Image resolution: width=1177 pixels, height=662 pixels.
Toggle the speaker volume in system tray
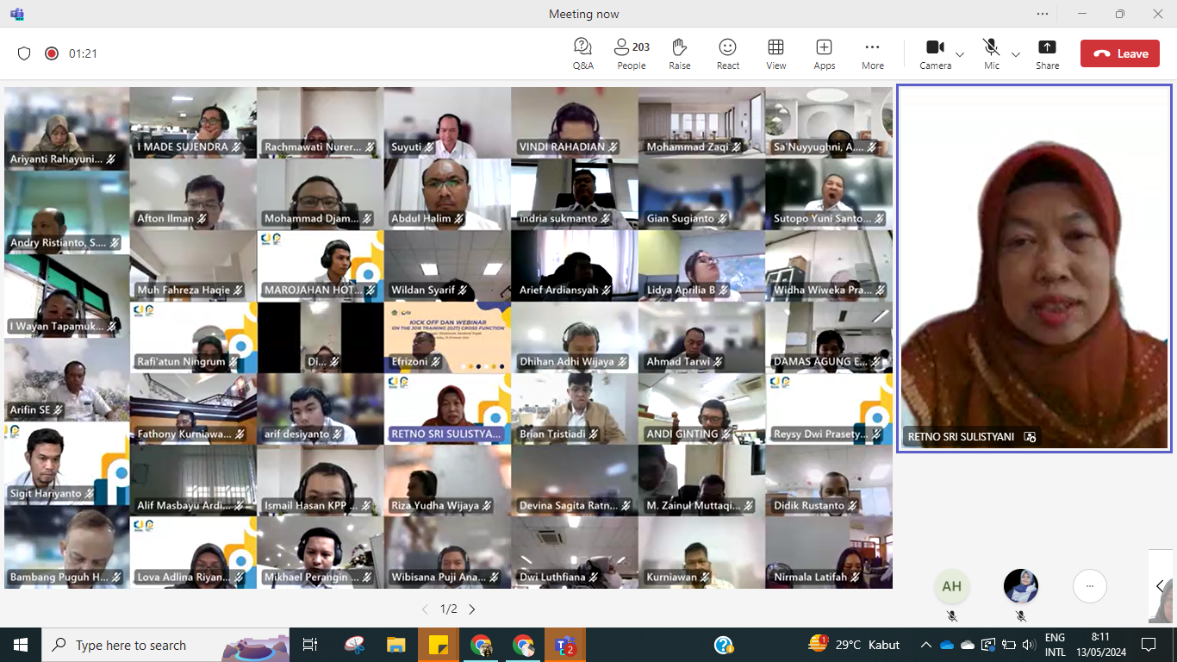point(1027,645)
